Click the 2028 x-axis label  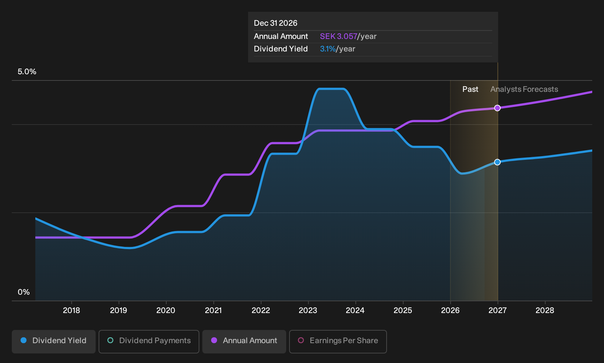pyautogui.click(x=545, y=310)
